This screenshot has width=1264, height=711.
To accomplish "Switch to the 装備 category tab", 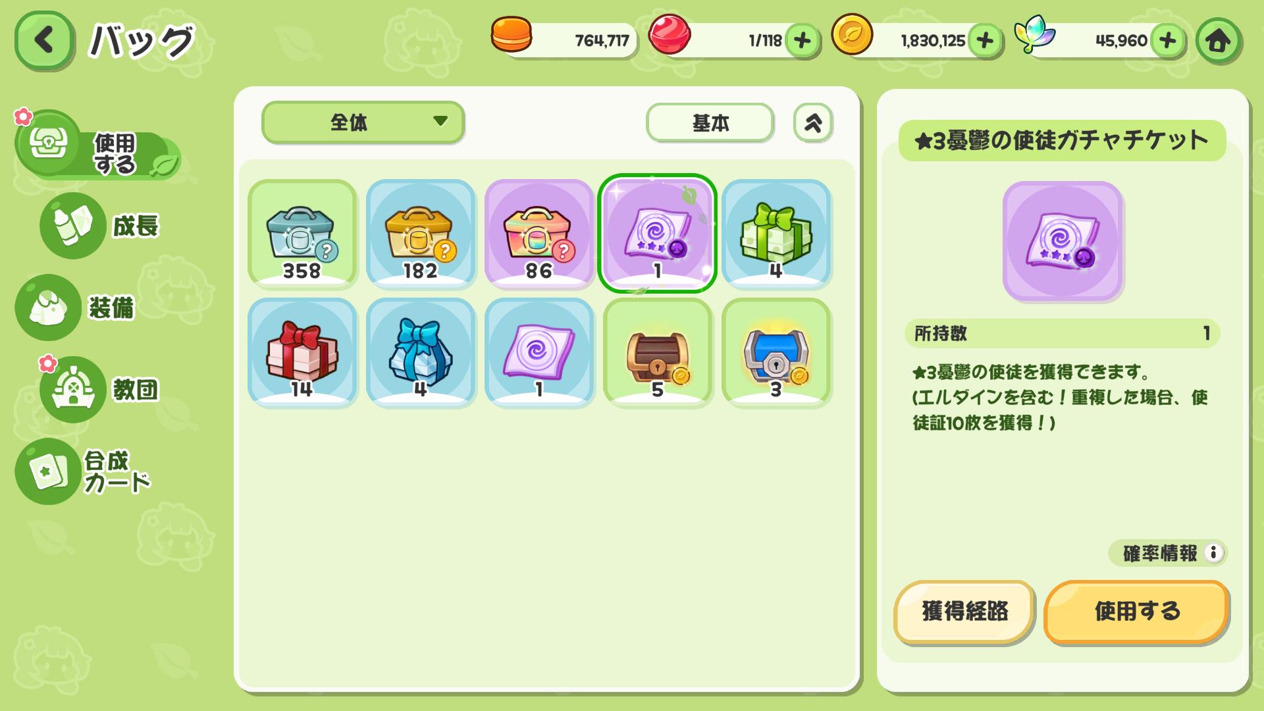I will tap(78, 307).
